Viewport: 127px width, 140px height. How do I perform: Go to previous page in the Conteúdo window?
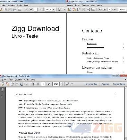[x=100, y=9]
